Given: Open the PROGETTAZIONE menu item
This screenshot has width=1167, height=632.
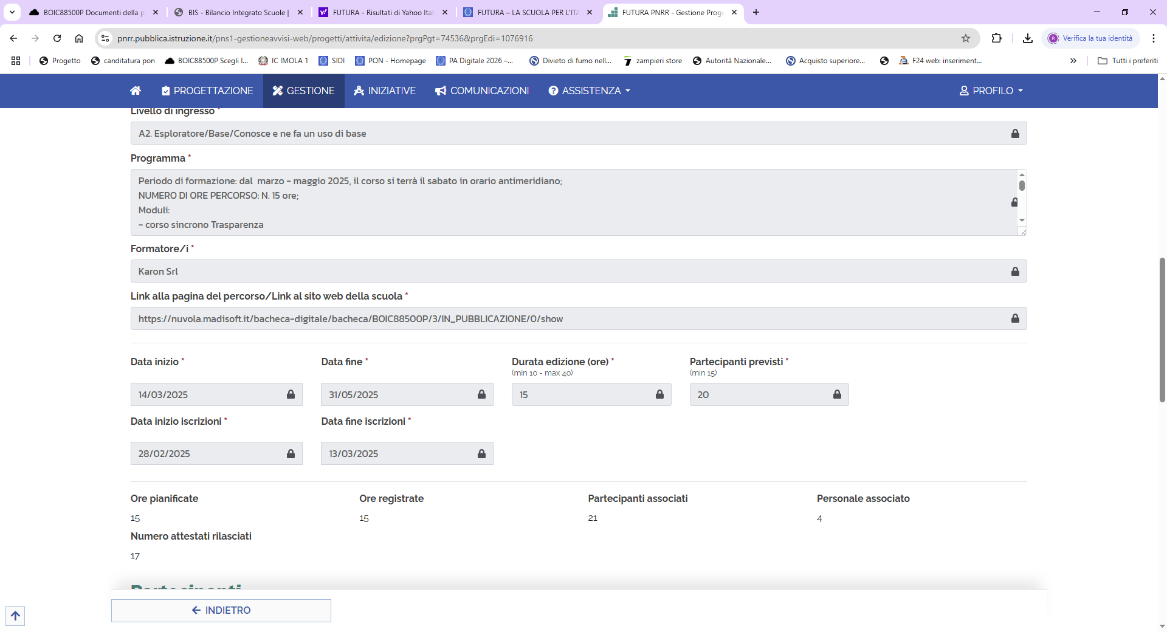Looking at the screenshot, I should tap(207, 91).
